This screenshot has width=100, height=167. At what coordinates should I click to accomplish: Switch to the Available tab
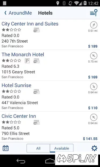[x=62, y=148]
